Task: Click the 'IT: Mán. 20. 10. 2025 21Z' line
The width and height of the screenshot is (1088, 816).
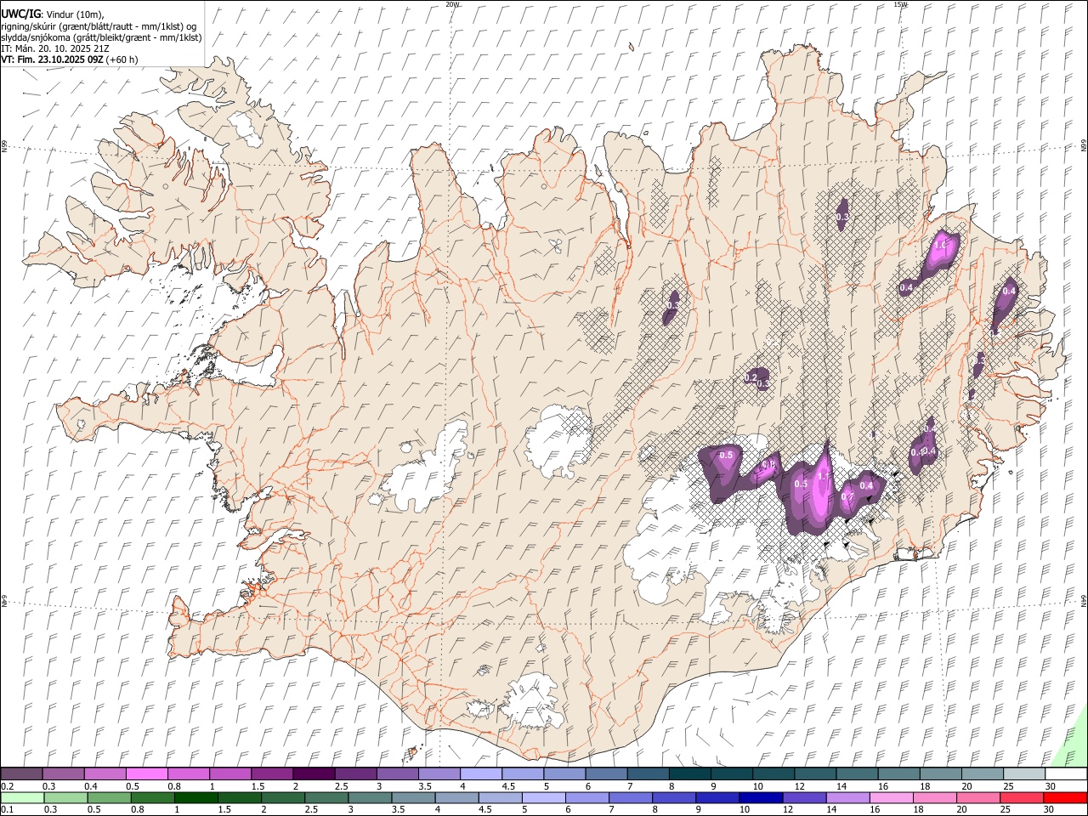Action: (54, 48)
